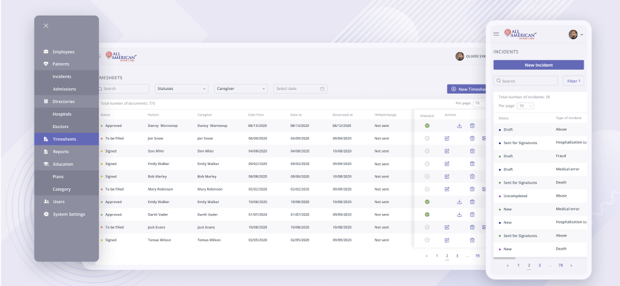
Task: Click edit icon for Jon Snow's timesheet
Action: pos(447,138)
